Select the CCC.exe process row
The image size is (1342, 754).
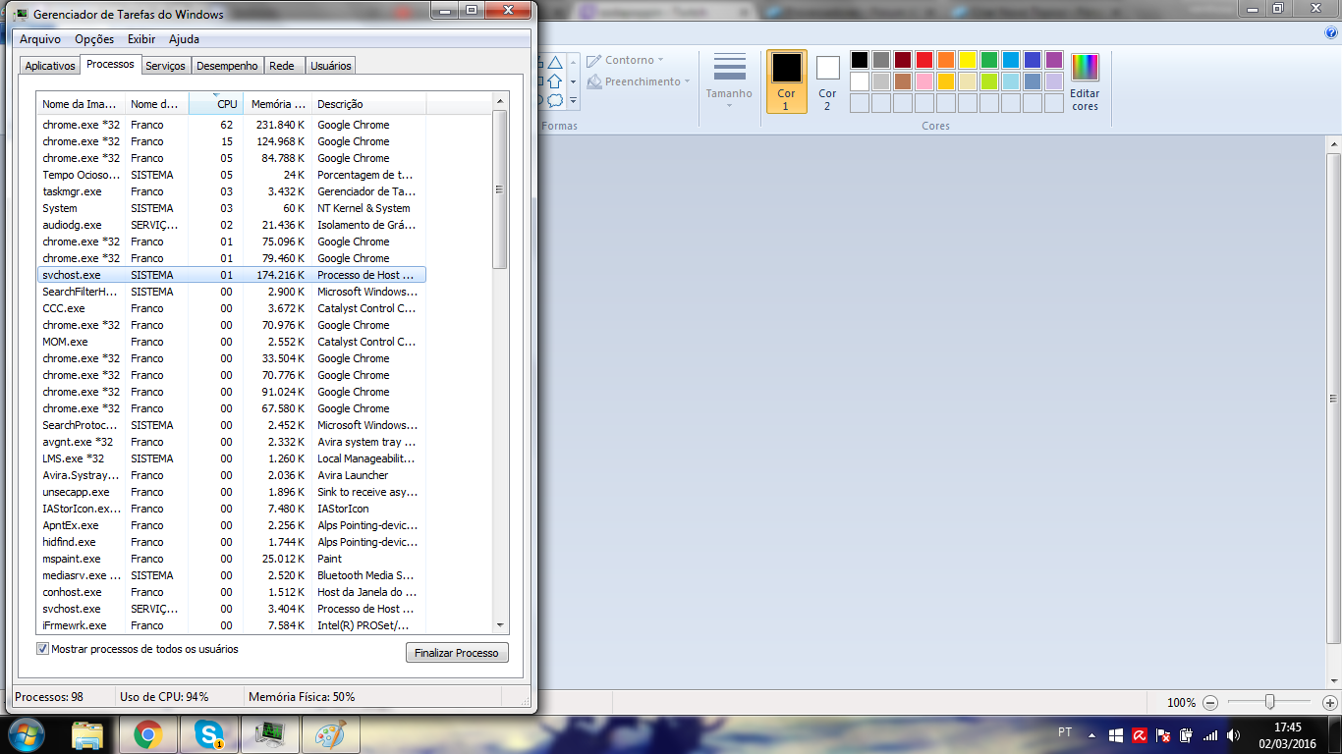pyautogui.click(x=232, y=308)
